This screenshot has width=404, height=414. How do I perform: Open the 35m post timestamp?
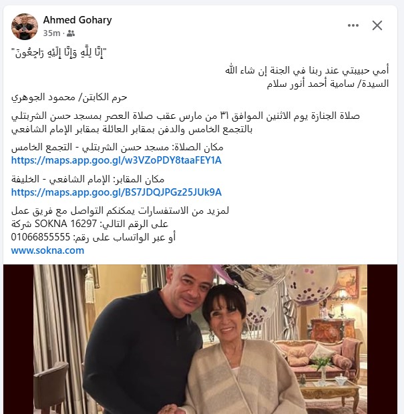tap(51, 33)
